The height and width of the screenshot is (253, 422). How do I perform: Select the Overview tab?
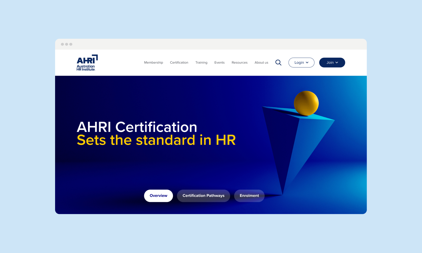158,196
